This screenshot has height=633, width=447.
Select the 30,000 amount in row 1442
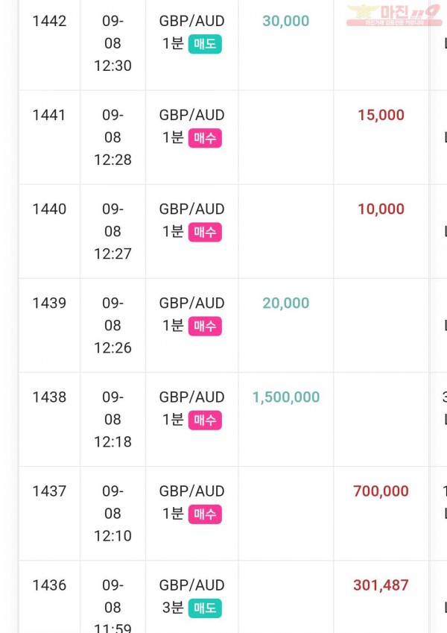coord(286,21)
